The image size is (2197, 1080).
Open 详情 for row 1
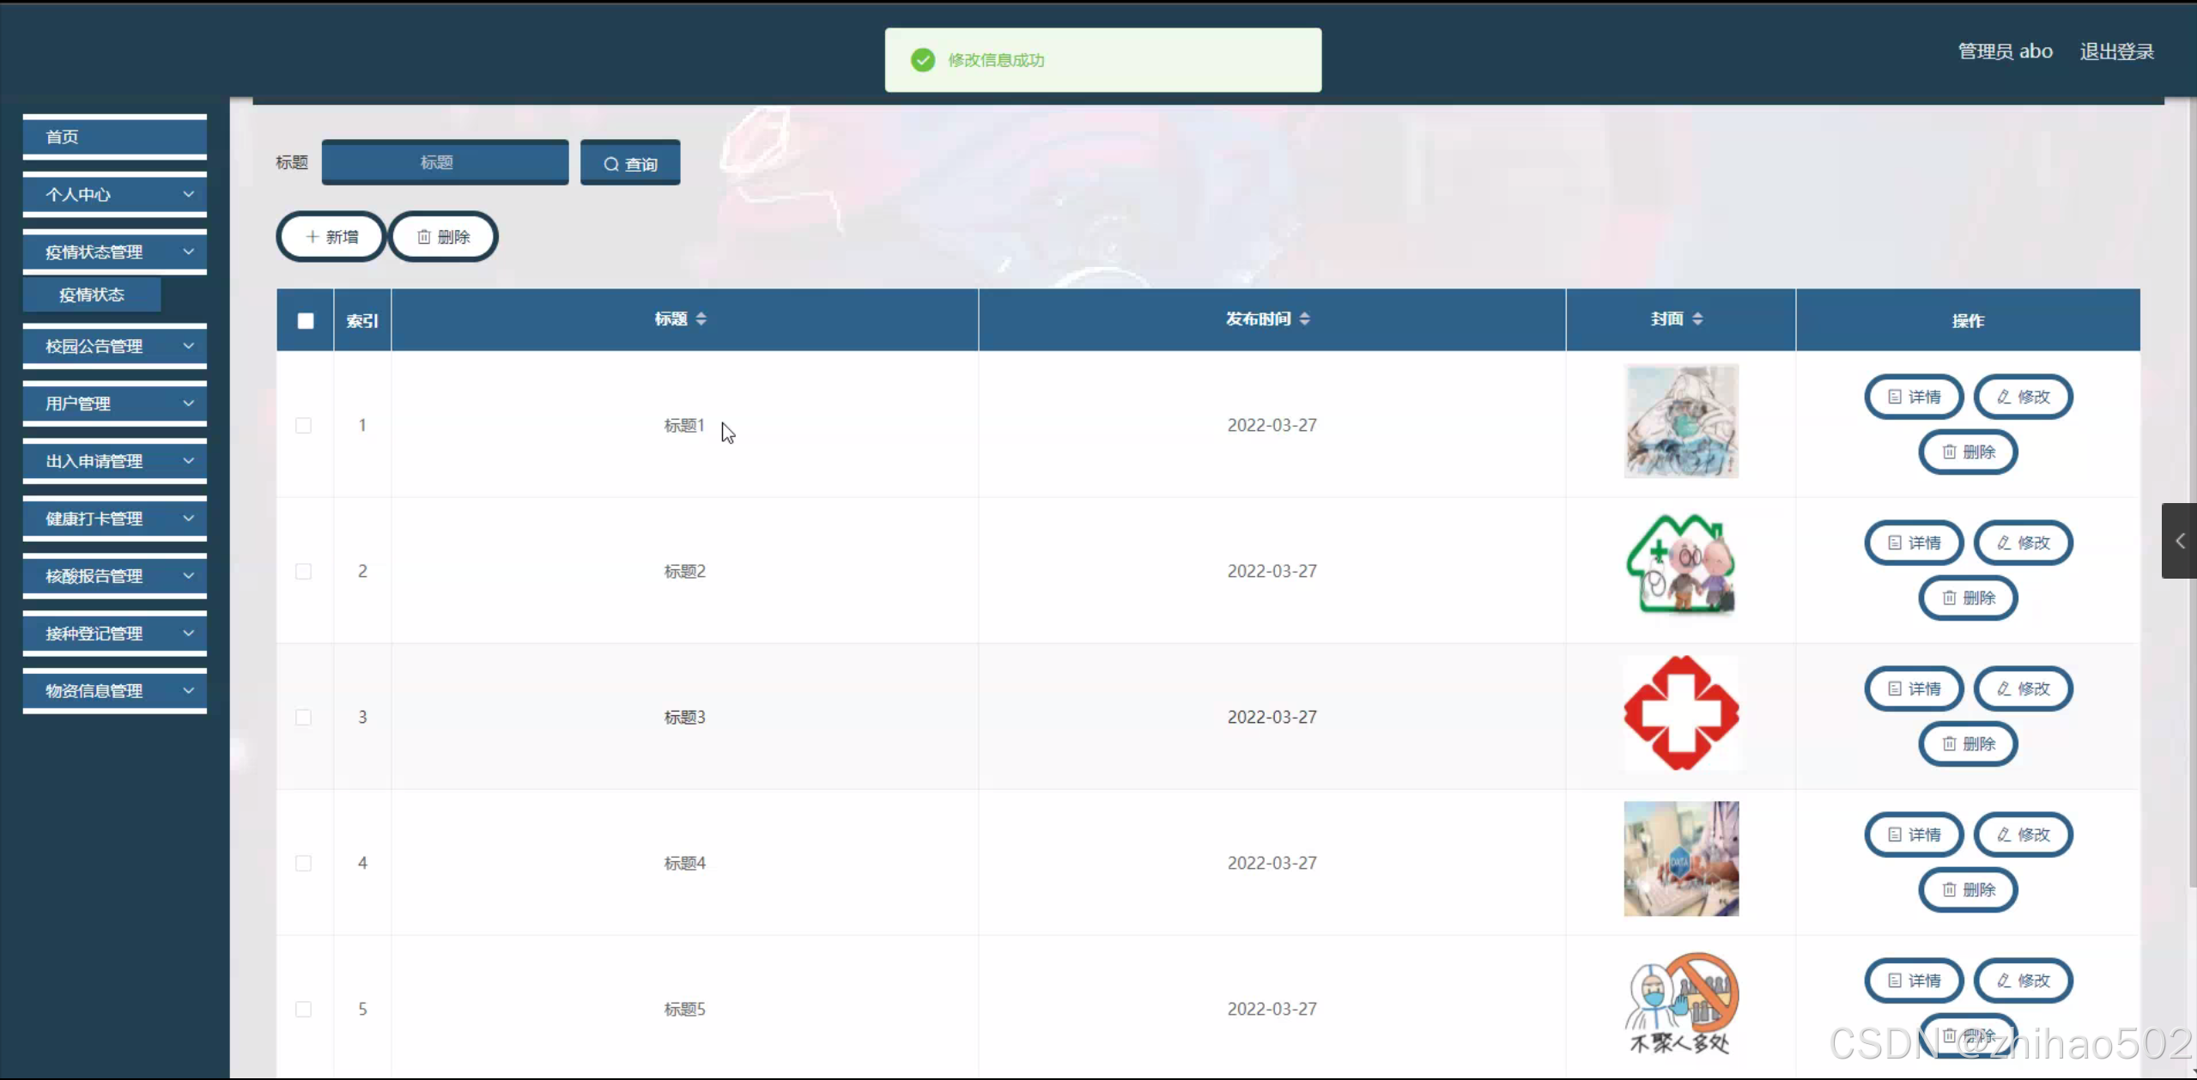1913,397
